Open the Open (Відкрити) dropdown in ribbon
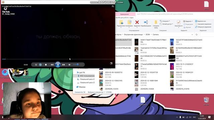214x120 pixels. [x=188, y=21]
